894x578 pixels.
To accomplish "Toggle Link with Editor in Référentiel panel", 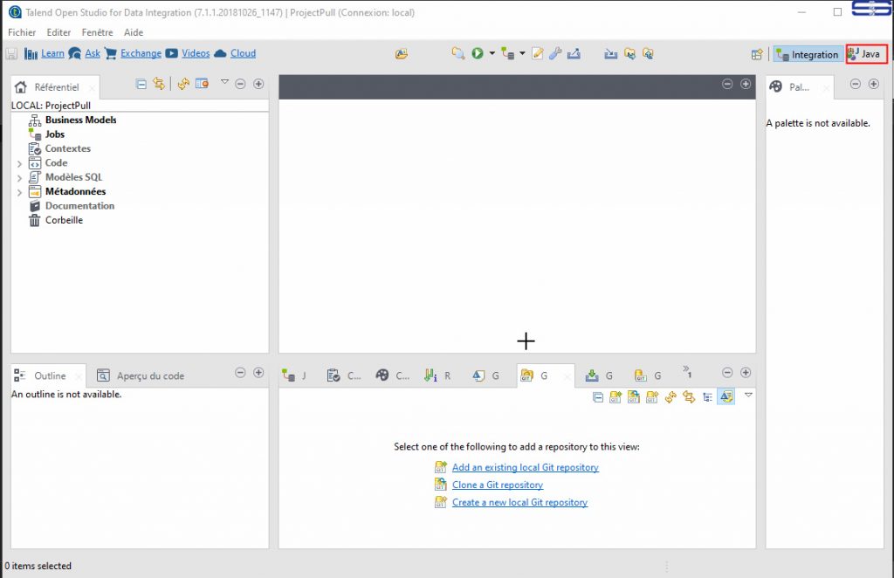I will click(159, 84).
